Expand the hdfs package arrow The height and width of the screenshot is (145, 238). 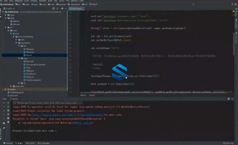click(16, 40)
